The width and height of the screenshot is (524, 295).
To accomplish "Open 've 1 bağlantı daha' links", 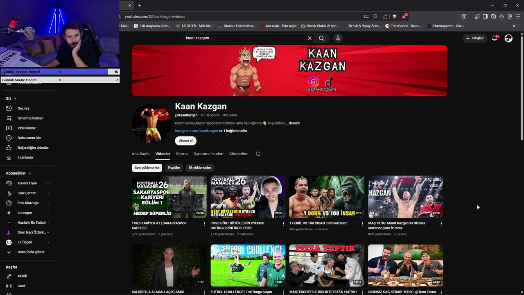I will point(233,131).
